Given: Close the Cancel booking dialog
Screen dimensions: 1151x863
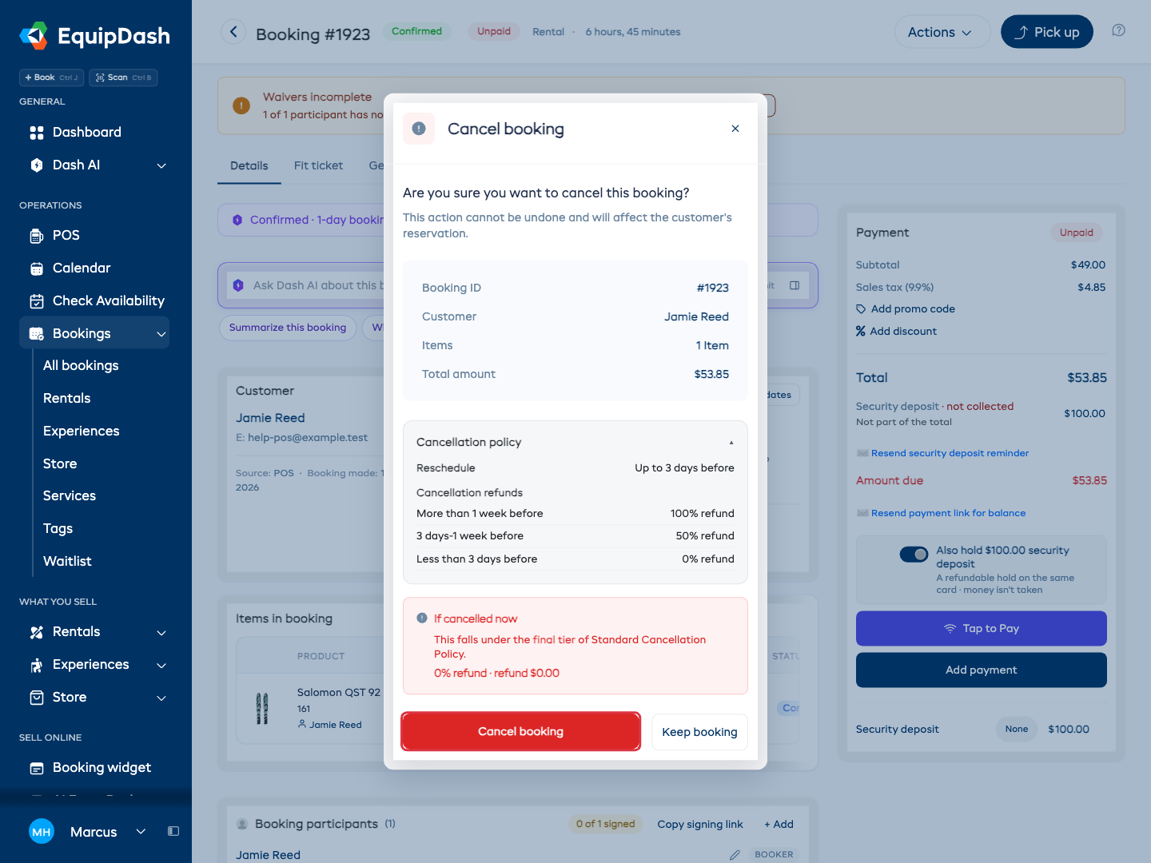Looking at the screenshot, I should point(735,129).
